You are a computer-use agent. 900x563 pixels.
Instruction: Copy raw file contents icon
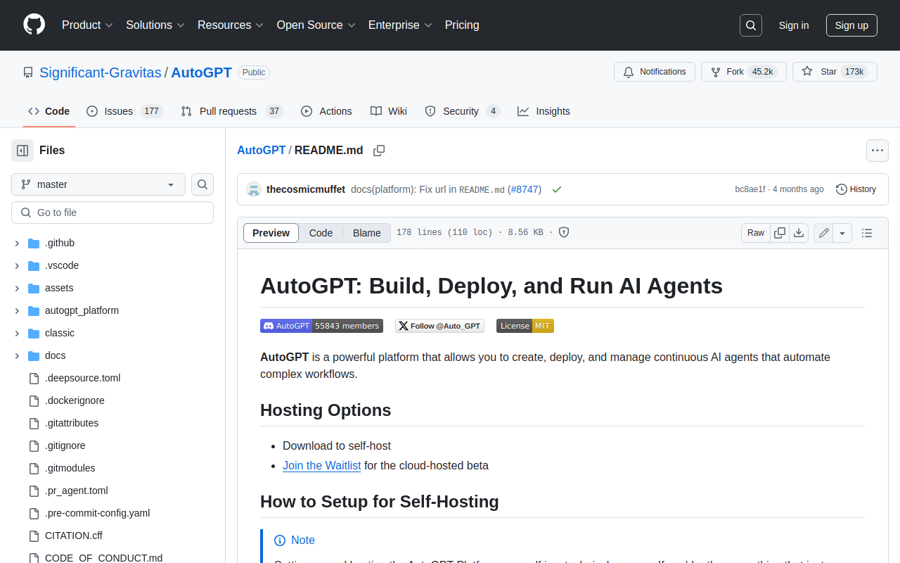tap(780, 233)
